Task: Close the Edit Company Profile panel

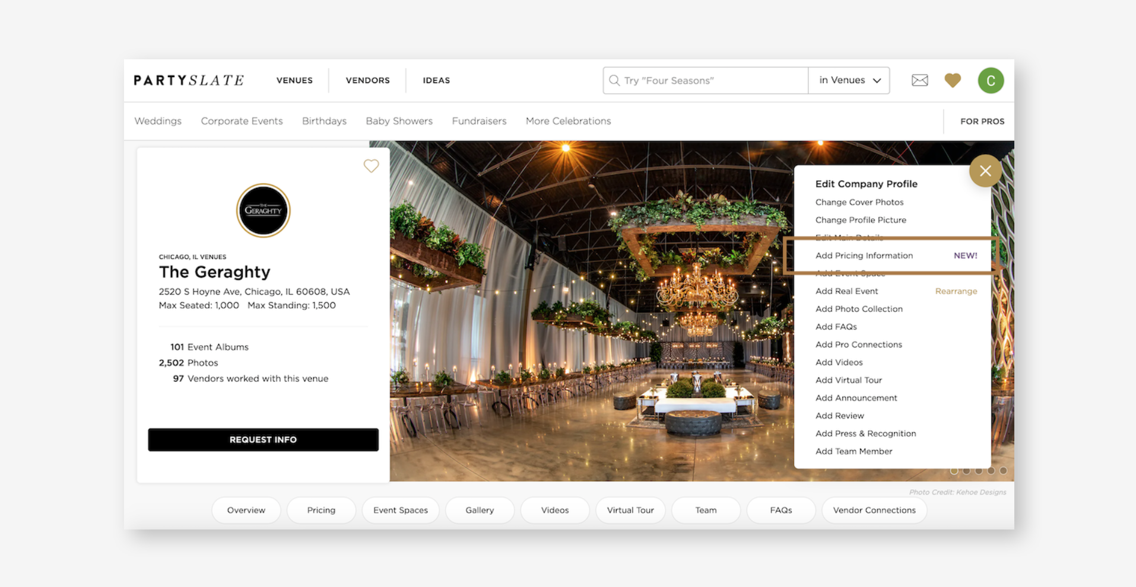Action: click(985, 171)
